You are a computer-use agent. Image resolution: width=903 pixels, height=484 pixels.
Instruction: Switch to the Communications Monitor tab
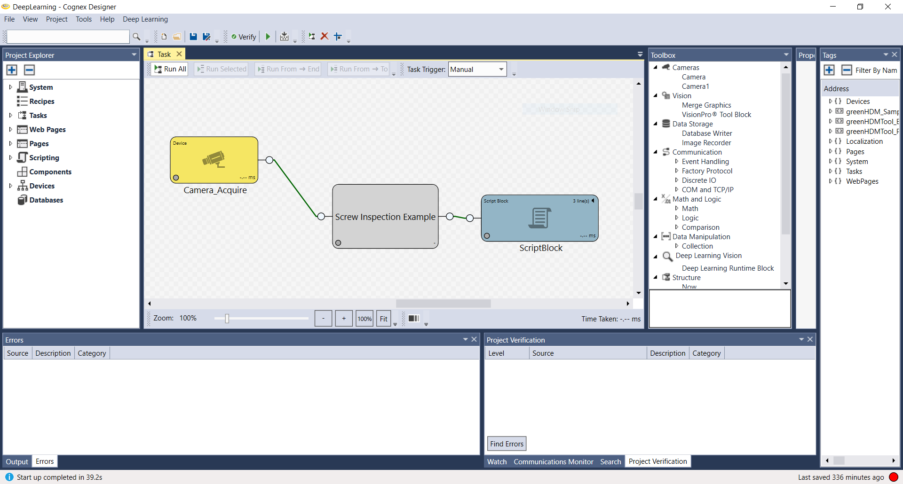pos(553,461)
